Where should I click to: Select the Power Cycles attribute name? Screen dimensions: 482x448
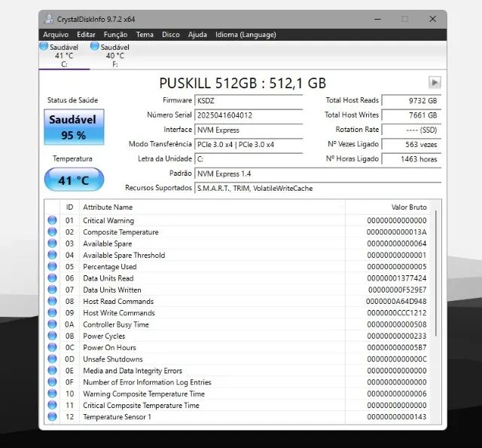(104, 336)
